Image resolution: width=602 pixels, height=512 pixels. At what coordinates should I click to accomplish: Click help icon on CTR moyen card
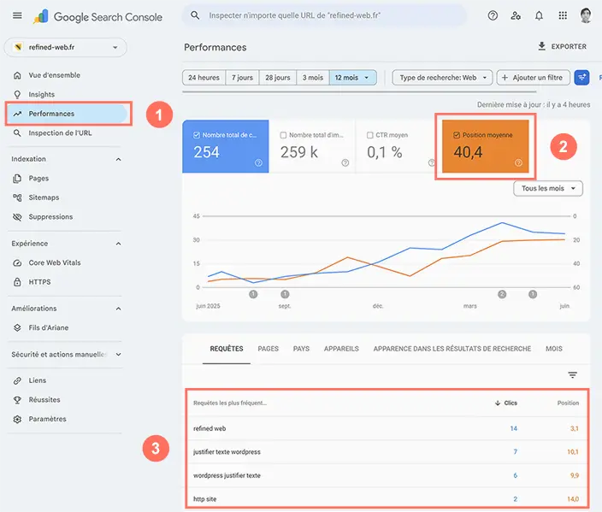click(x=432, y=162)
